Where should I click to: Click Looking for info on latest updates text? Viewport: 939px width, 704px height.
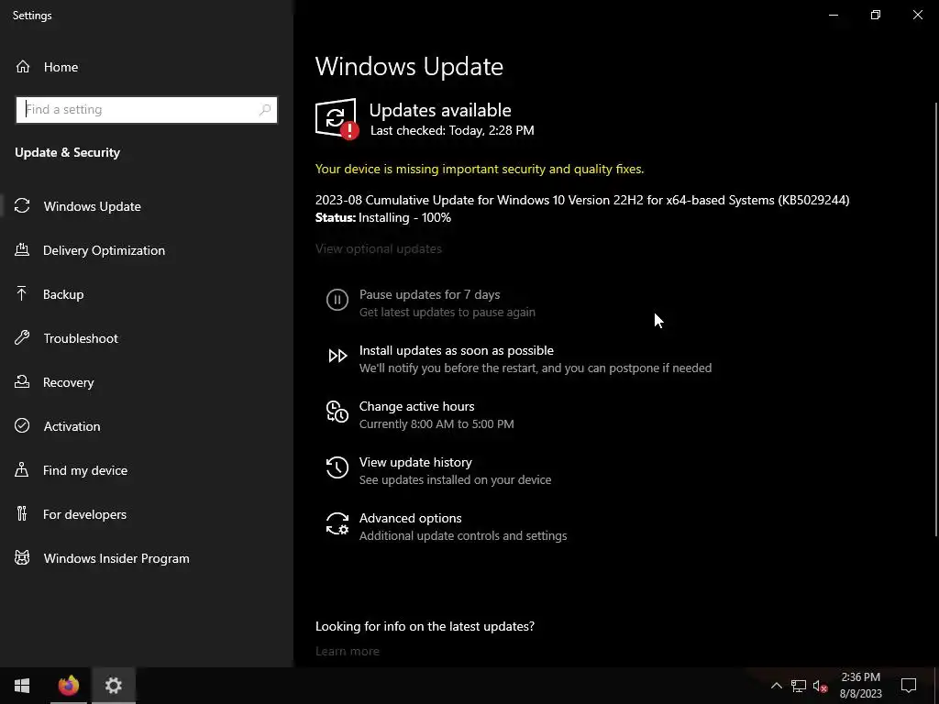pos(425,626)
